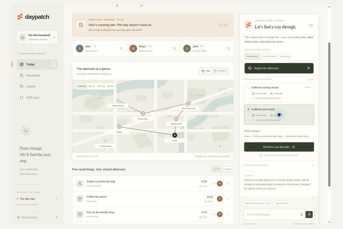Click the shopping bag icon for weekly shop
This screenshot has height=229, width=343.
click(80, 214)
